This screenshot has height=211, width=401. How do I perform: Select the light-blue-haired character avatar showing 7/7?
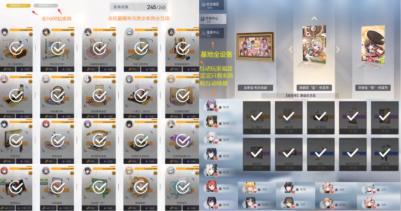click(369, 188)
